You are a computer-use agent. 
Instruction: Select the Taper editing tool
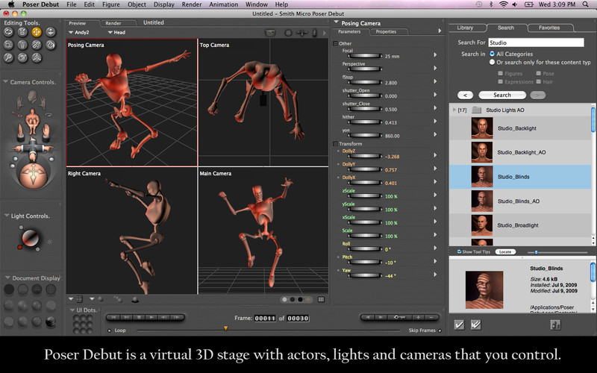pyautogui.click(x=22, y=45)
